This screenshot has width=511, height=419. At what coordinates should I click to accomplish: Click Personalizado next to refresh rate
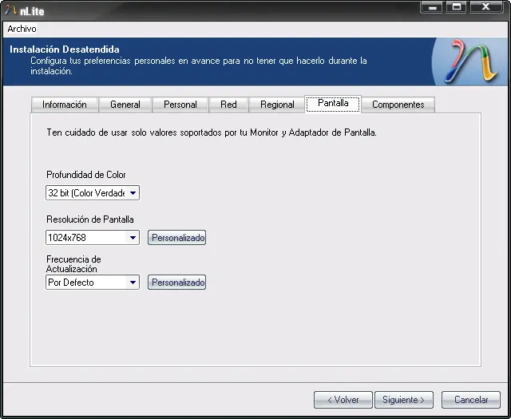[177, 283]
